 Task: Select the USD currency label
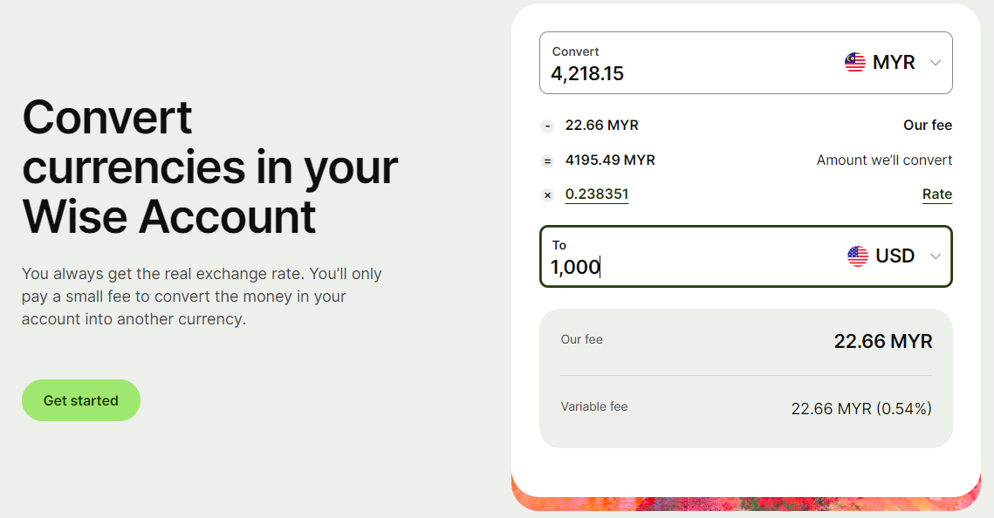[x=895, y=256]
